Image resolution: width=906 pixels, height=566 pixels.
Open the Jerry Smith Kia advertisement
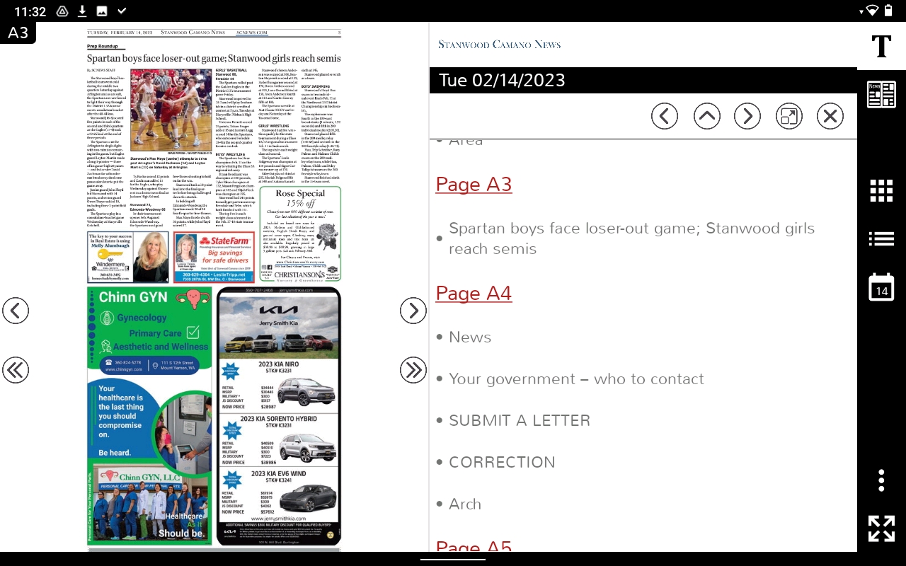278,415
